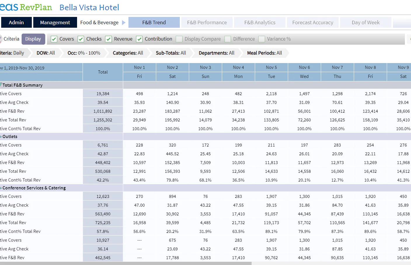The image size is (411, 265).
Task: Open the Meal Periods: All filter
Action: tap(264, 53)
